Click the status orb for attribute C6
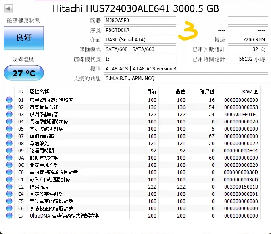271x234 pixels. point(9,208)
